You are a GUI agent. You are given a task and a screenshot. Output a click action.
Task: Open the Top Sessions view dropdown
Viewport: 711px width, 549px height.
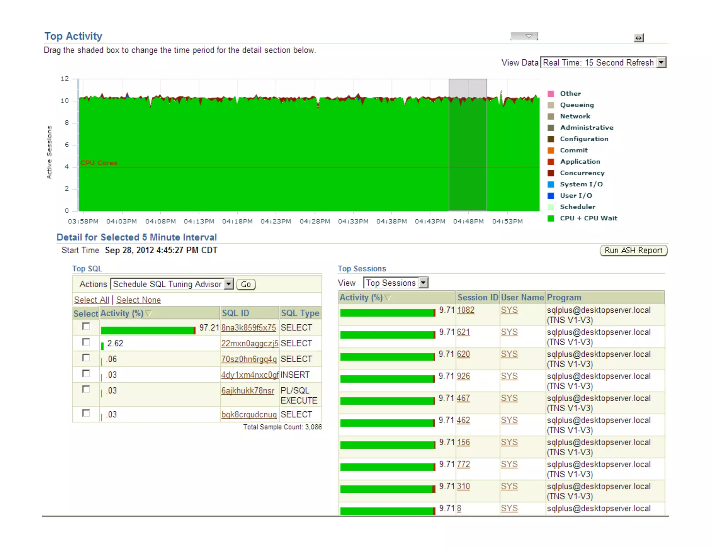[423, 283]
